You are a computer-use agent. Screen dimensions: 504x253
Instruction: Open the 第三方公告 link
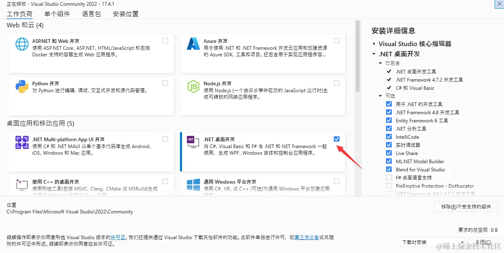click(306, 237)
